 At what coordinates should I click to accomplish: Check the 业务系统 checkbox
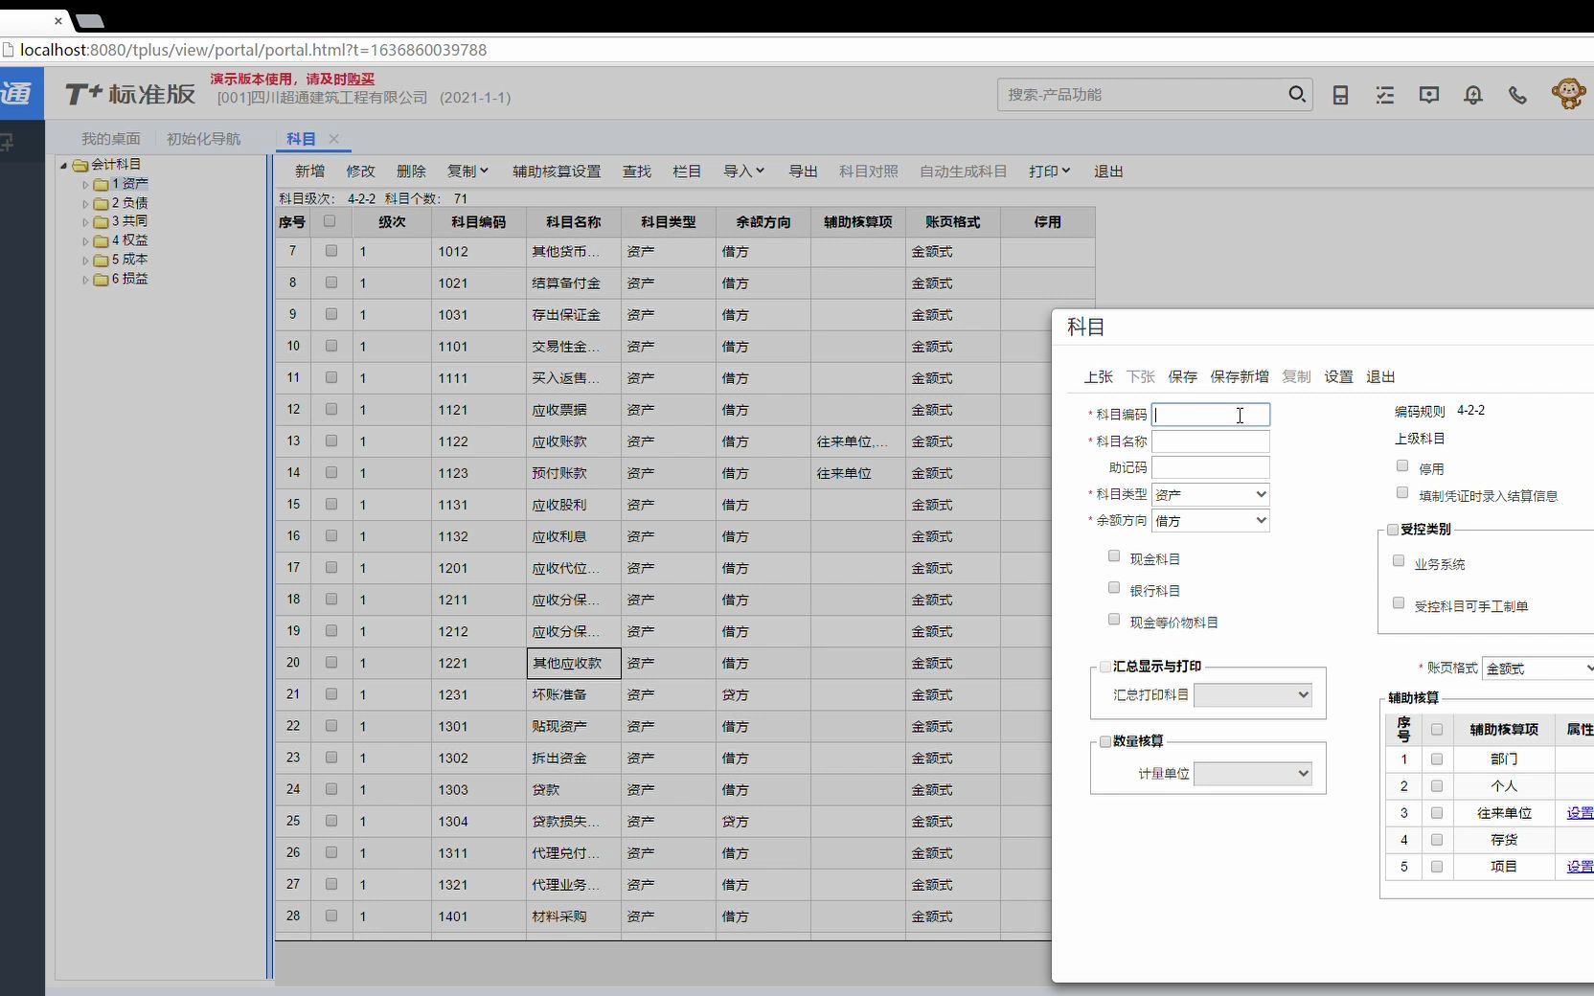coord(1399,561)
